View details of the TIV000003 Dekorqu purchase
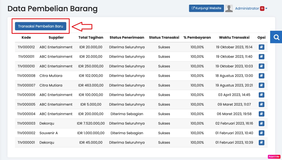282x160 pixels. 261,123
